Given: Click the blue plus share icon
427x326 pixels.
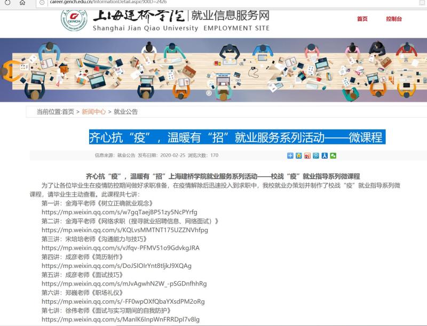Looking at the screenshot, I should (x=290, y=156).
